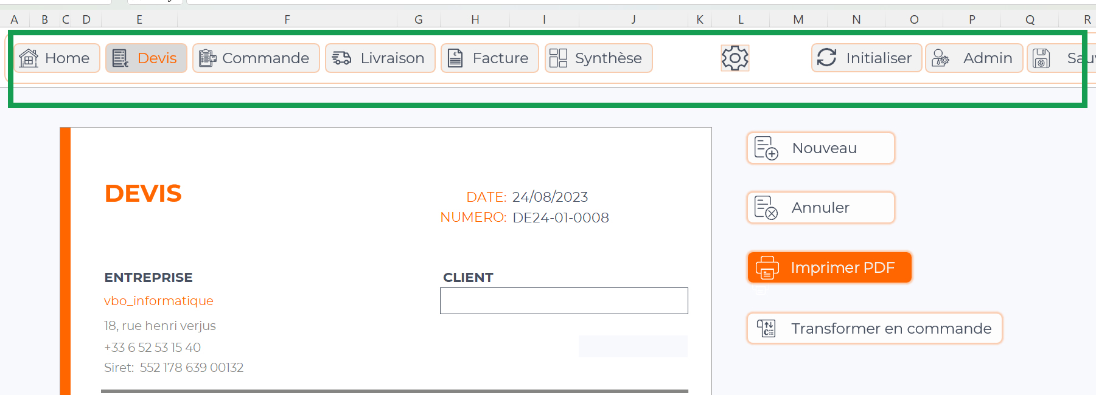
Task: Select the CLIENT input box
Action: pyautogui.click(x=564, y=301)
